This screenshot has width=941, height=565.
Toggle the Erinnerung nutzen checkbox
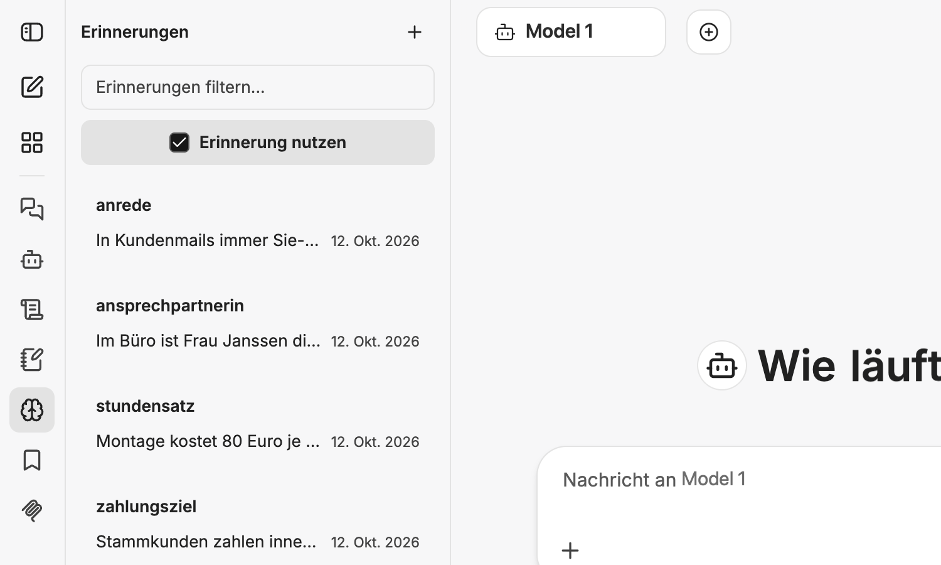(179, 143)
